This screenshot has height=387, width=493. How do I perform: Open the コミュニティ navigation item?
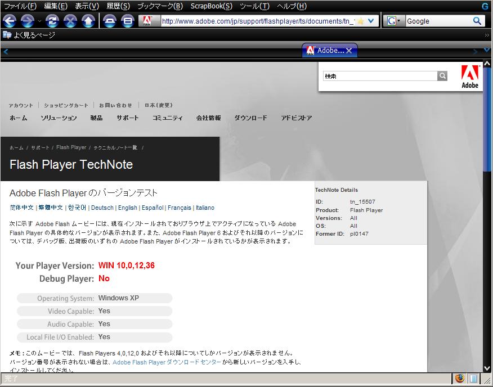[x=168, y=118]
